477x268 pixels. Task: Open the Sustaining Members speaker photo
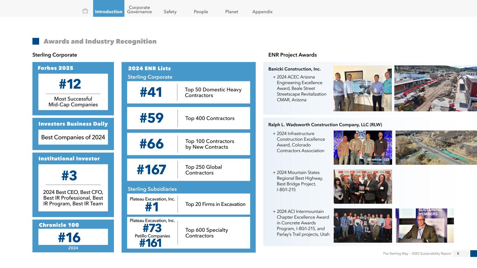coord(425,225)
